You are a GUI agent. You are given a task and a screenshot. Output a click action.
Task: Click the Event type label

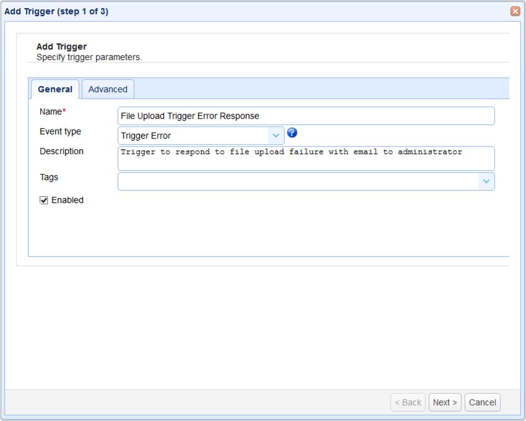tap(60, 132)
